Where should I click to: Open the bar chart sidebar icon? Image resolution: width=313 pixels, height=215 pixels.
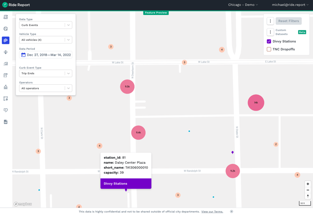(6, 64)
